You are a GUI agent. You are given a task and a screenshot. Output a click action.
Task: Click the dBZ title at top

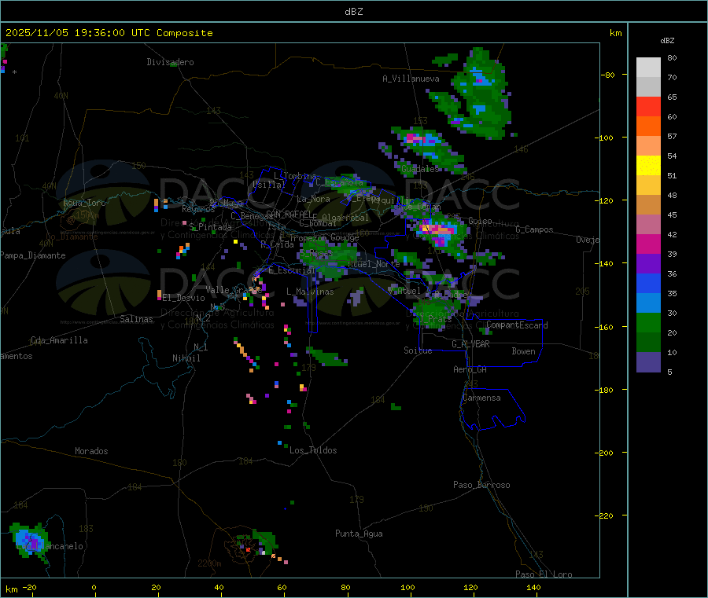pos(354,11)
